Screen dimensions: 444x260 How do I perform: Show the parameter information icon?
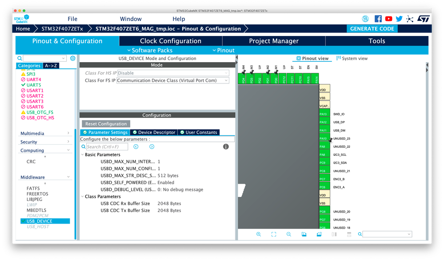coord(226,147)
